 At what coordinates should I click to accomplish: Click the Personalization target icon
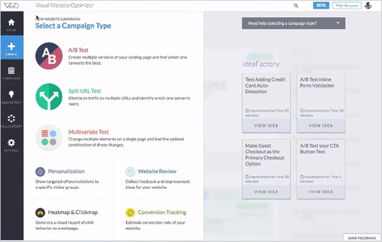click(40, 172)
